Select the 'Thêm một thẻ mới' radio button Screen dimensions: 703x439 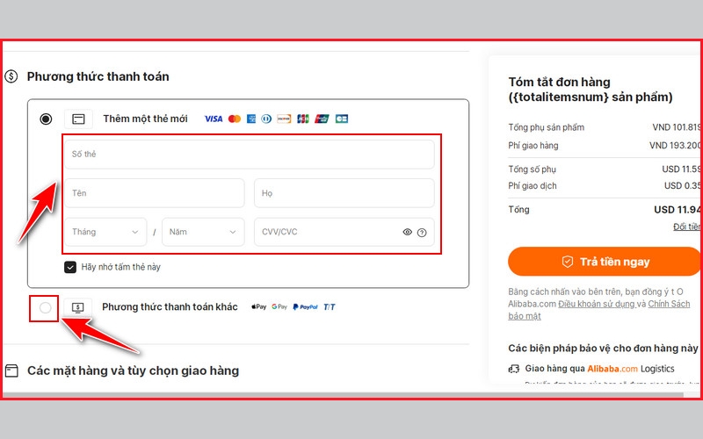[x=46, y=119]
